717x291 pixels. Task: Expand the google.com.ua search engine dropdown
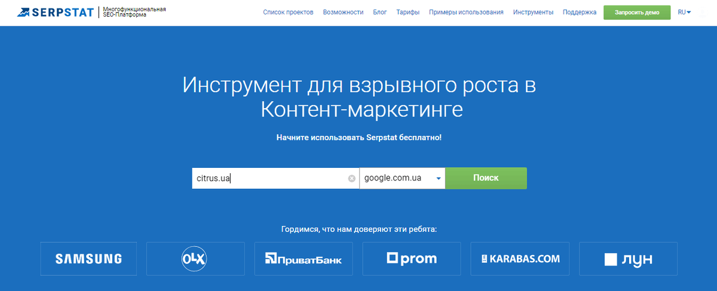point(402,178)
